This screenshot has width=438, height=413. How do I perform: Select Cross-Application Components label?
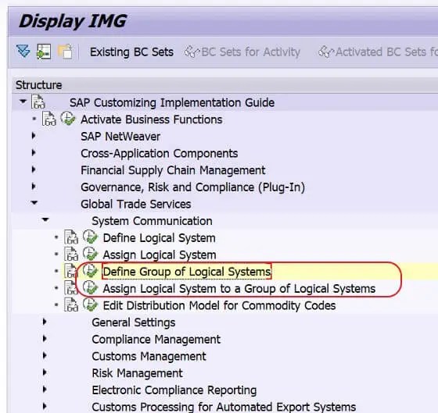click(160, 154)
